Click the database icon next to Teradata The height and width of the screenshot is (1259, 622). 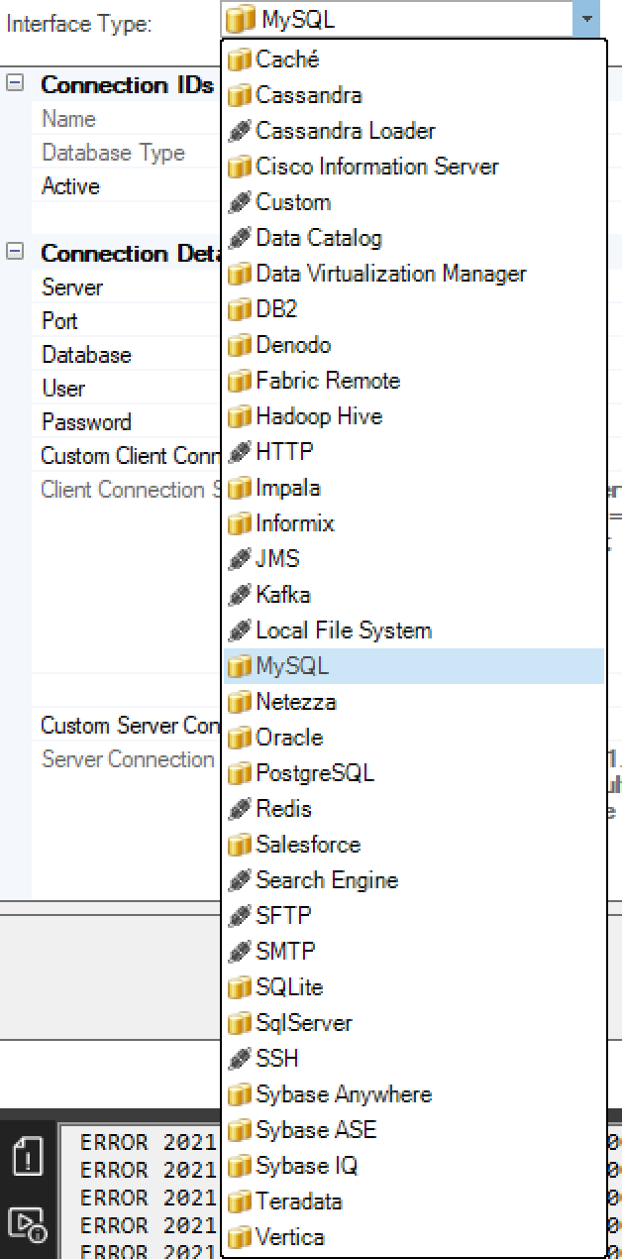(x=240, y=1202)
